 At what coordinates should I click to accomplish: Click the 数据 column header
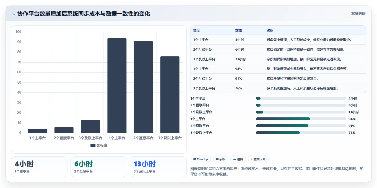[238, 30]
